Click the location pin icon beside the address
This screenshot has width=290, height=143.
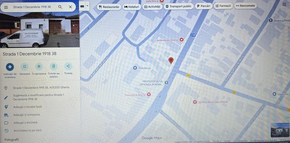point(6,88)
